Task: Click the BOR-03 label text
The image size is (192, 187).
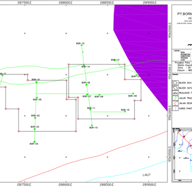Action: [35, 127]
